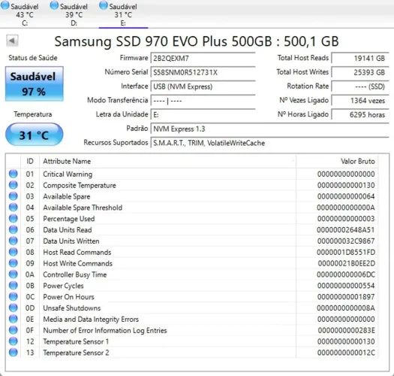Click status icon for Data Units Read row
394x376 pixels.
(13, 229)
